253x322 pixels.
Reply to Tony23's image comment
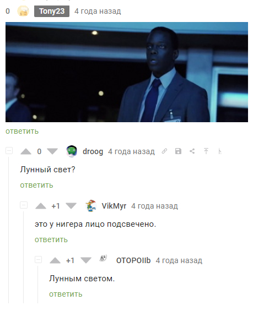(x=22, y=131)
